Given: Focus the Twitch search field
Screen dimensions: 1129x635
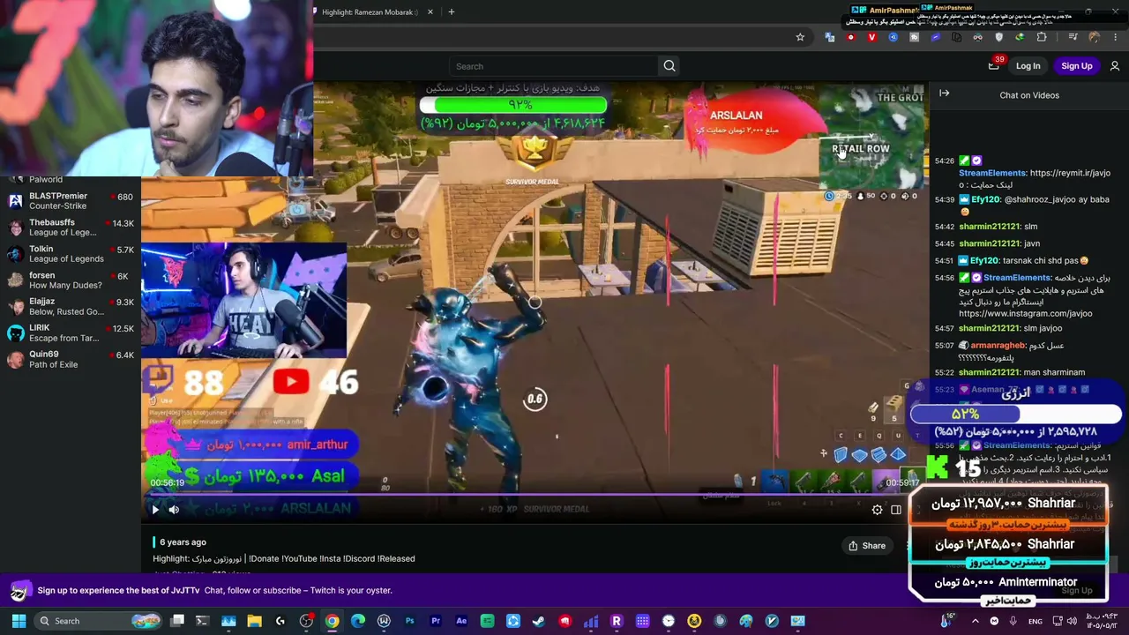Looking at the screenshot, I should click(x=554, y=66).
